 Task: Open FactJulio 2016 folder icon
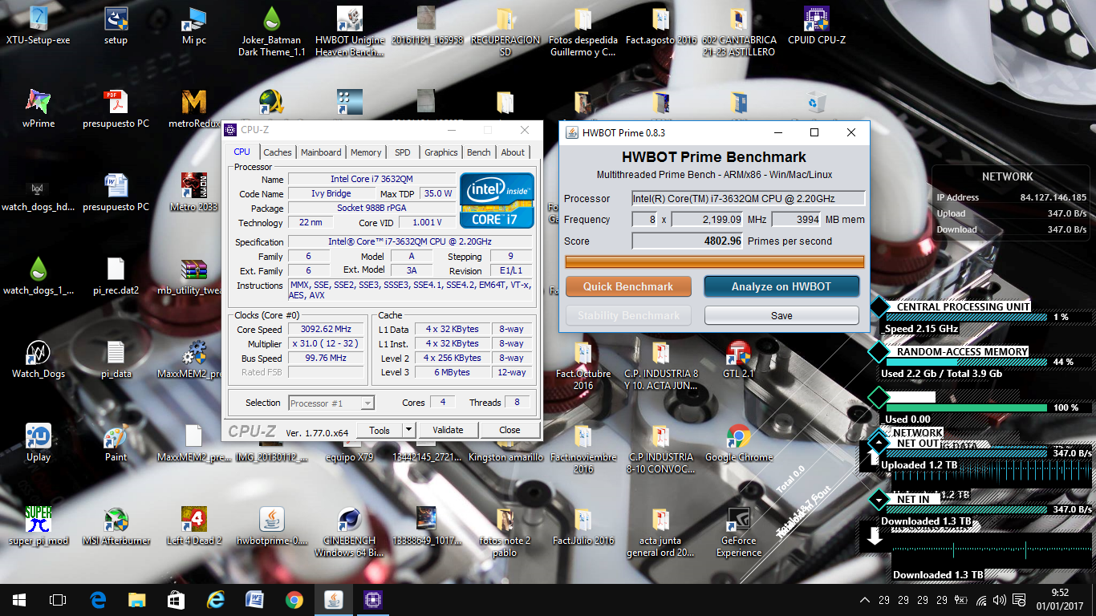[x=583, y=526]
